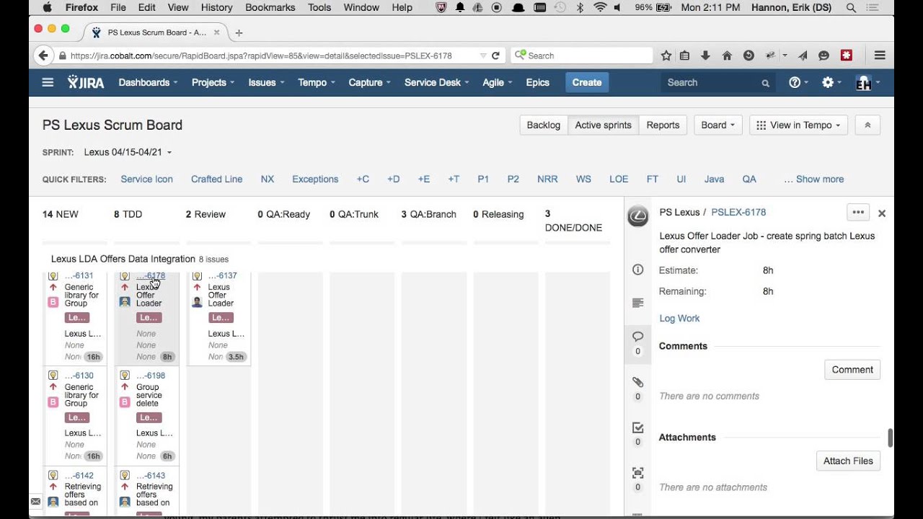
Task: Open the Projects dropdown menu
Action: click(x=213, y=82)
